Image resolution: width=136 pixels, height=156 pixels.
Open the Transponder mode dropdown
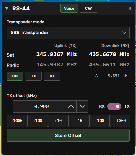tap(68, 33)
